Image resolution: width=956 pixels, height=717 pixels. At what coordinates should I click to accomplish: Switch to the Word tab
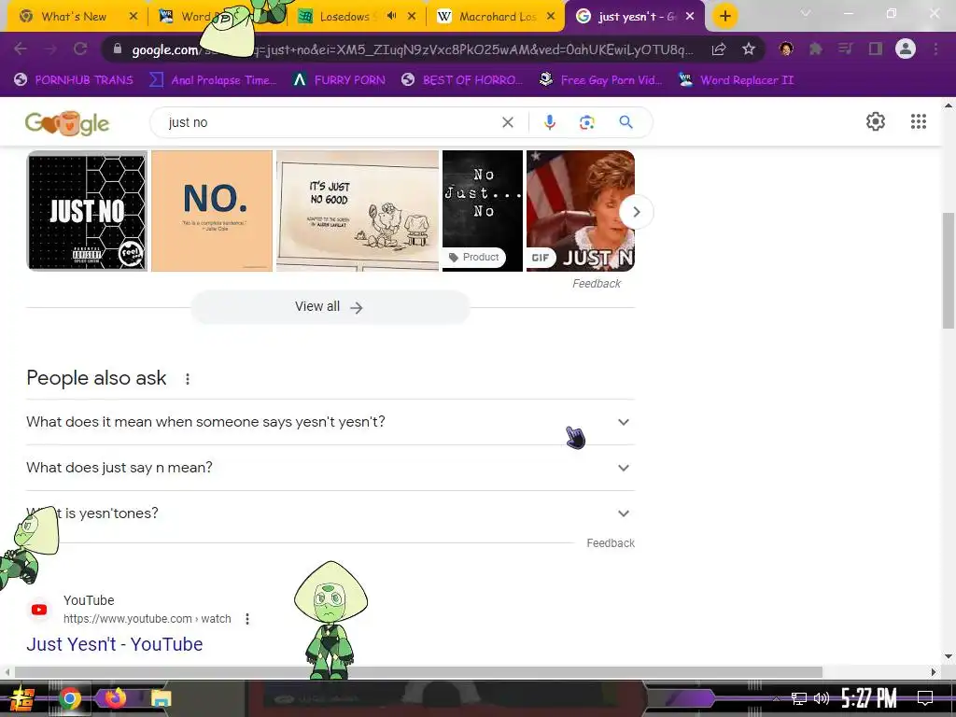point(195,17)
